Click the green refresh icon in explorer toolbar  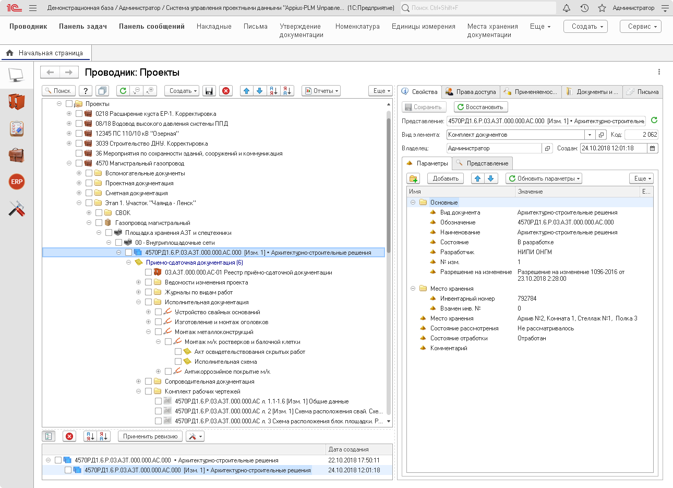click(x=123, y=91)
